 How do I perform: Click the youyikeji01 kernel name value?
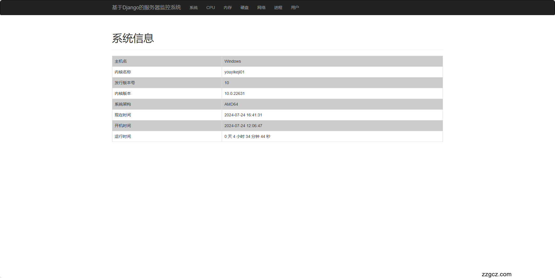234,72
